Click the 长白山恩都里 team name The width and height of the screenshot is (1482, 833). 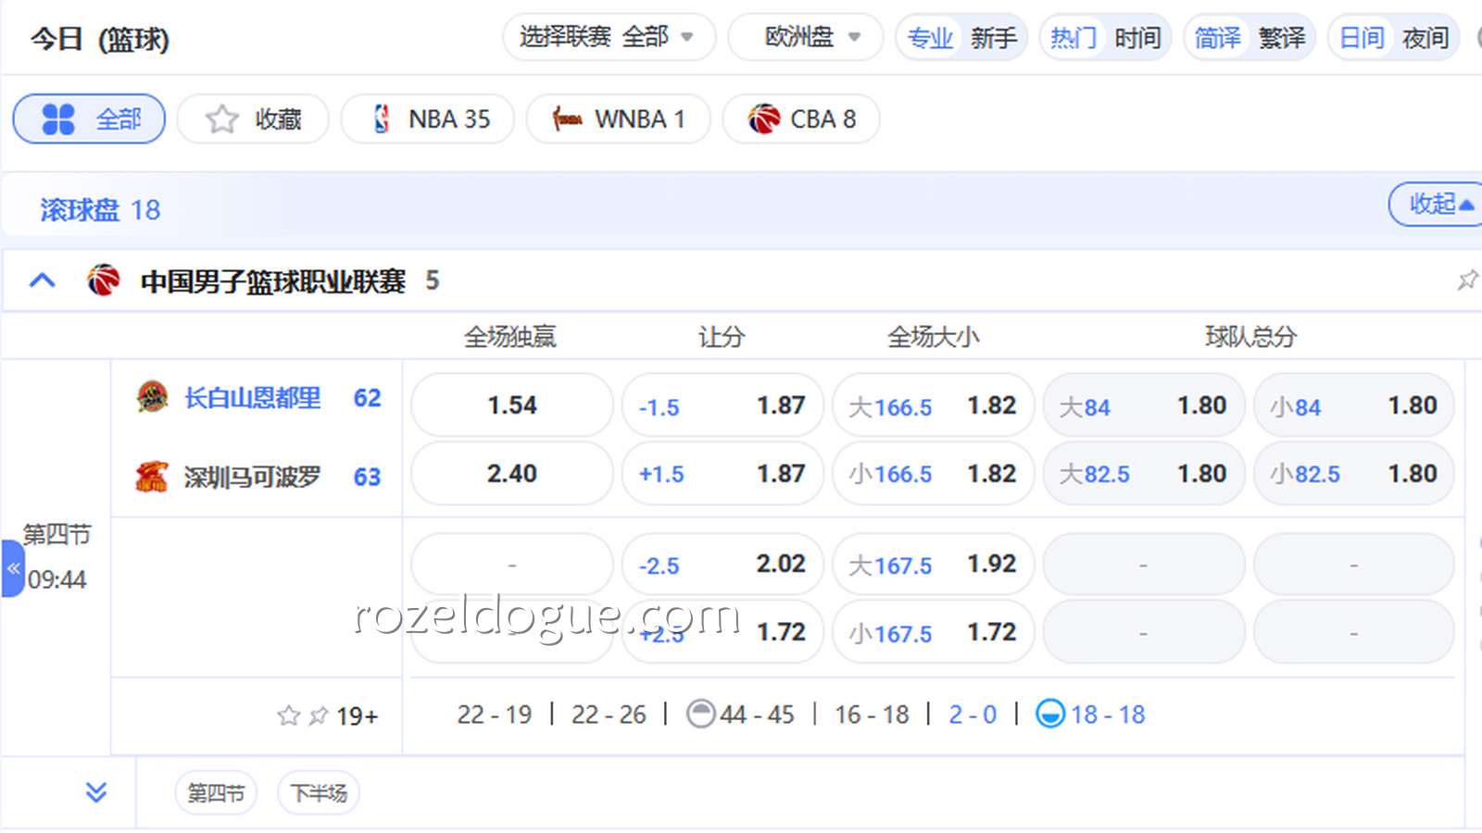pyautogui.click(x=253, y=398)
